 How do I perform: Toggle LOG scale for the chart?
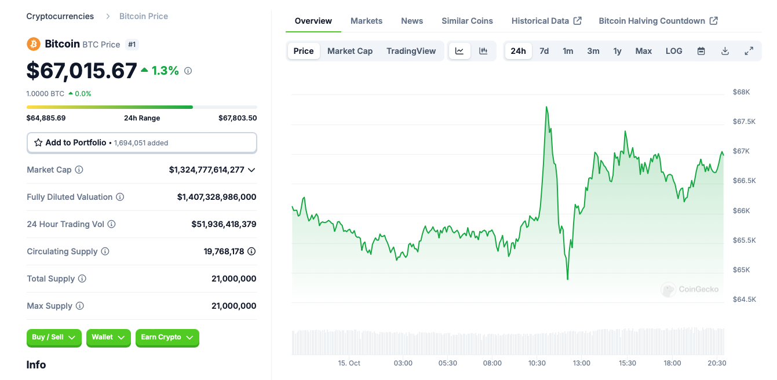674,50
